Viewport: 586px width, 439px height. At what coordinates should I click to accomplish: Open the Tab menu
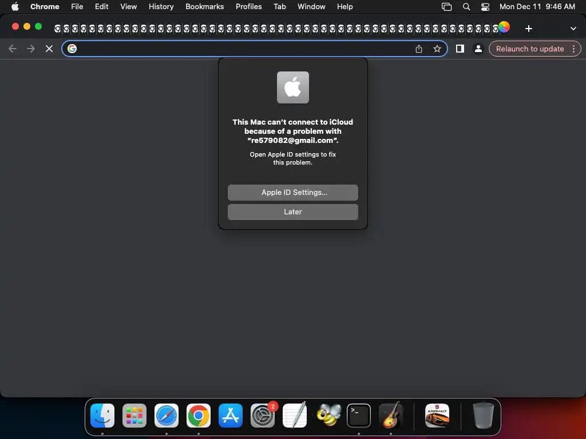click(279, 6)
